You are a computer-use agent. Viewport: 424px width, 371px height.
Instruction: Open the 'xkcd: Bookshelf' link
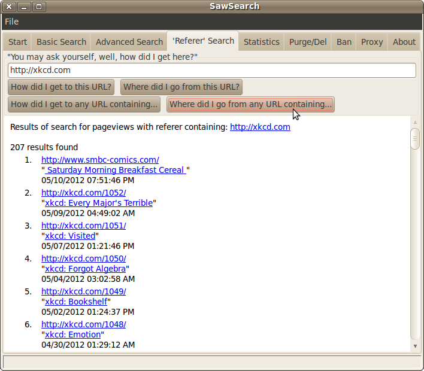tap(76, 302)
